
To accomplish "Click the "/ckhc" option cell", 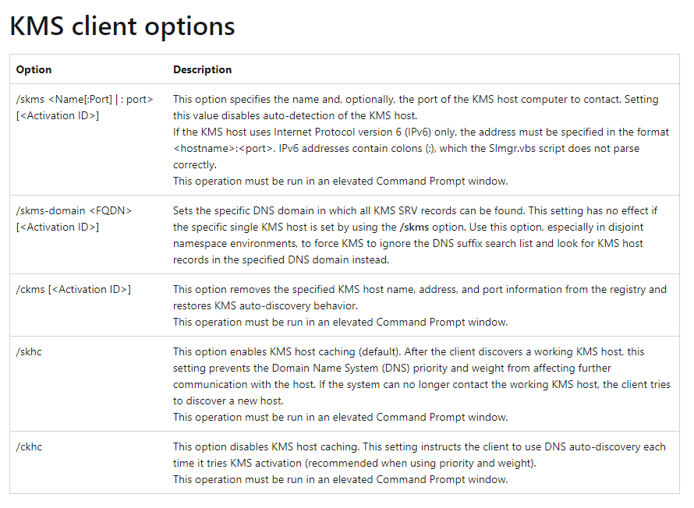I will click(x=29, y=446).
